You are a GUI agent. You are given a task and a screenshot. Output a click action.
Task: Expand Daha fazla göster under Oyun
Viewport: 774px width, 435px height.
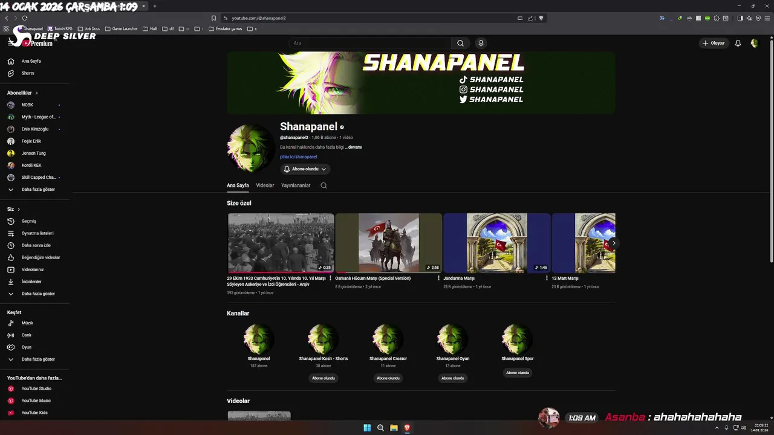click(x=38, y=359)
